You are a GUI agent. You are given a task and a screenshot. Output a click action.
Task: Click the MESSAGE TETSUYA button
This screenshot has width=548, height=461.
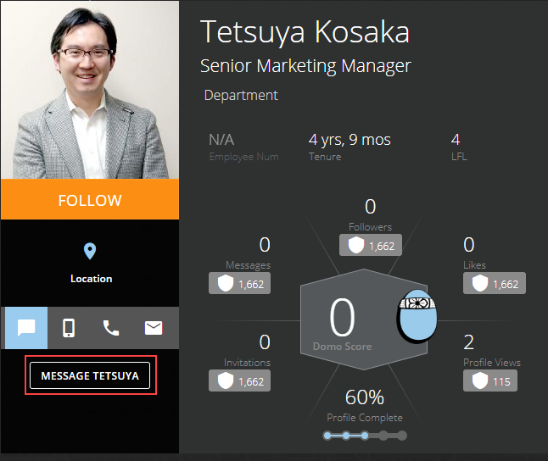(x=90, y=375)
